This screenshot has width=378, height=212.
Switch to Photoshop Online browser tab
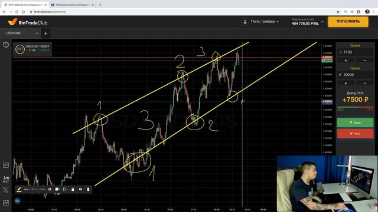[71, 5]
